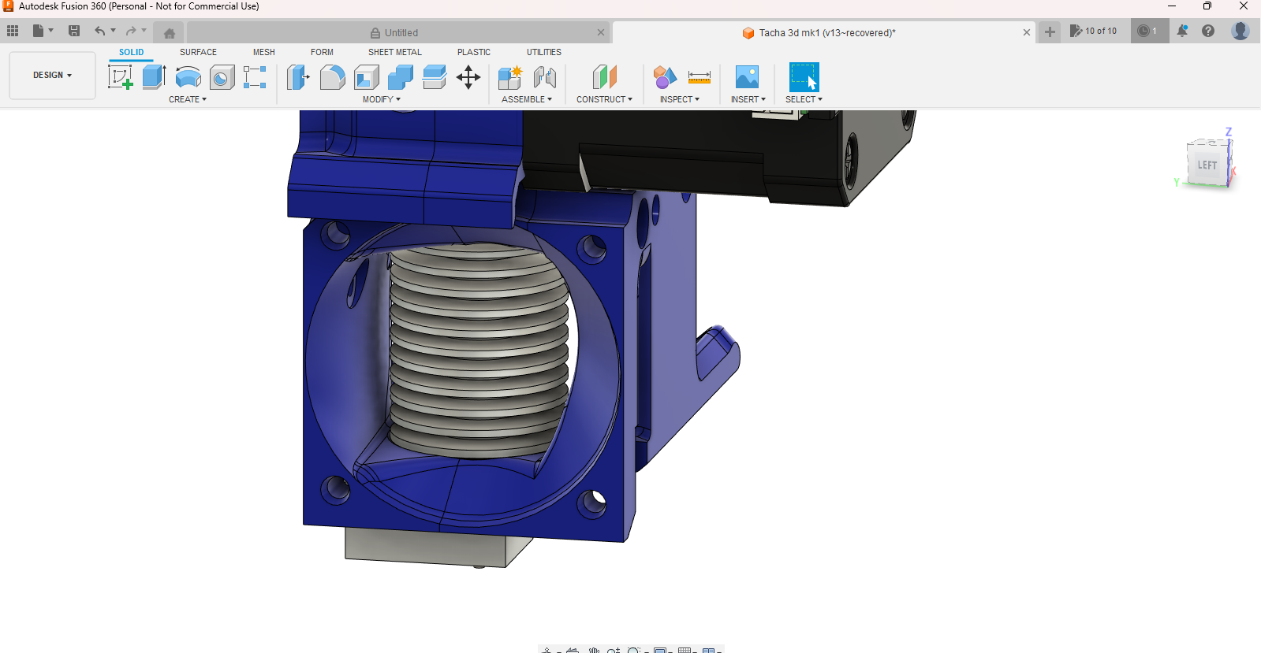Expand the CONSTRUCT dropdown menu
Screen dimensions: 1261x653
pos(604,99)
